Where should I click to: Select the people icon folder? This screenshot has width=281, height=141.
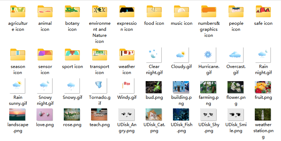pos(236,12)
